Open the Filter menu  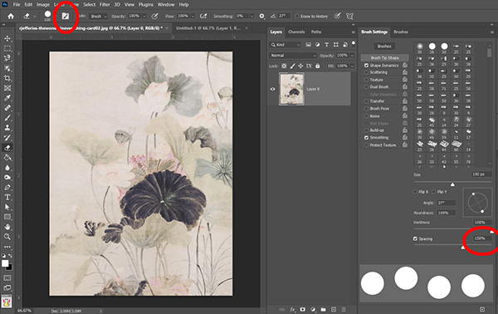point(105,4)
